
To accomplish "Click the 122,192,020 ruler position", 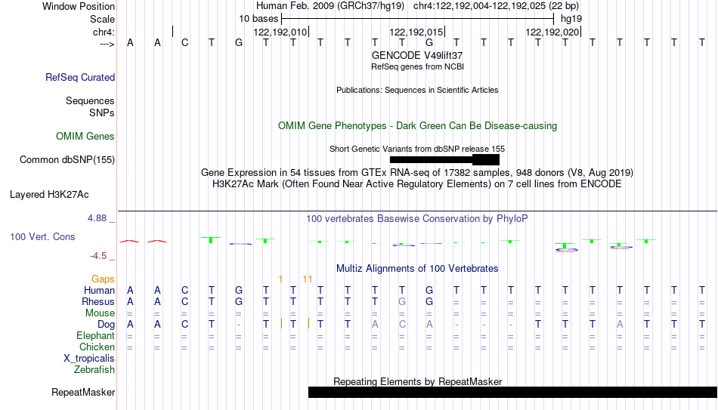I will 552,32.
